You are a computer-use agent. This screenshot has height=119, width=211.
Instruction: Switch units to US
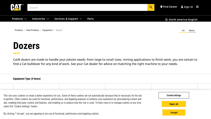pyautogui.click(x=183, y=30)
